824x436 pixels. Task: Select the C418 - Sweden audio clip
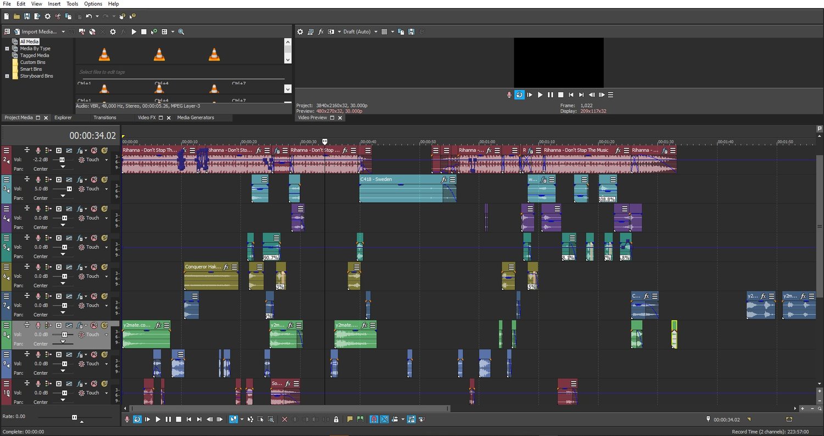[x=408, y=189]
